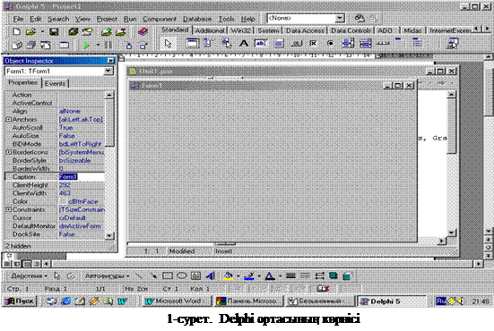
Task: Open the Действия drawing menu
Action: pyautogui.click(x=29, y=276)
